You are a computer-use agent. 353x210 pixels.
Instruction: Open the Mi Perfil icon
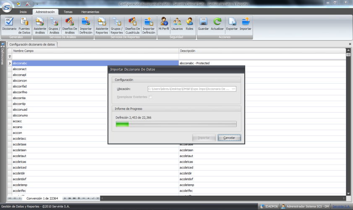point(164,24)
